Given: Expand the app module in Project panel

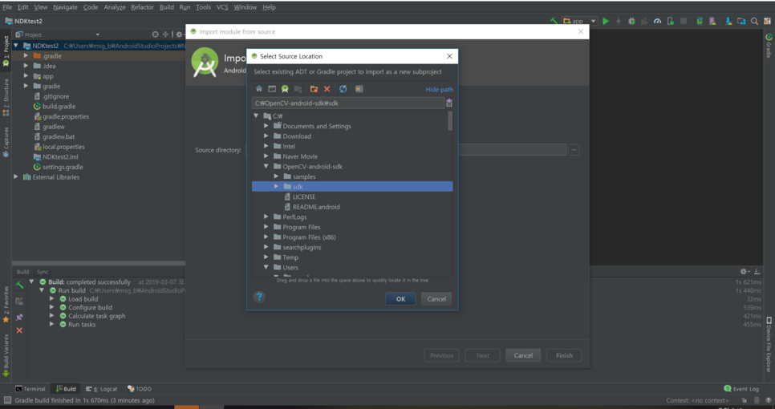Looking at the screenshot, I should tap(26, 76).
